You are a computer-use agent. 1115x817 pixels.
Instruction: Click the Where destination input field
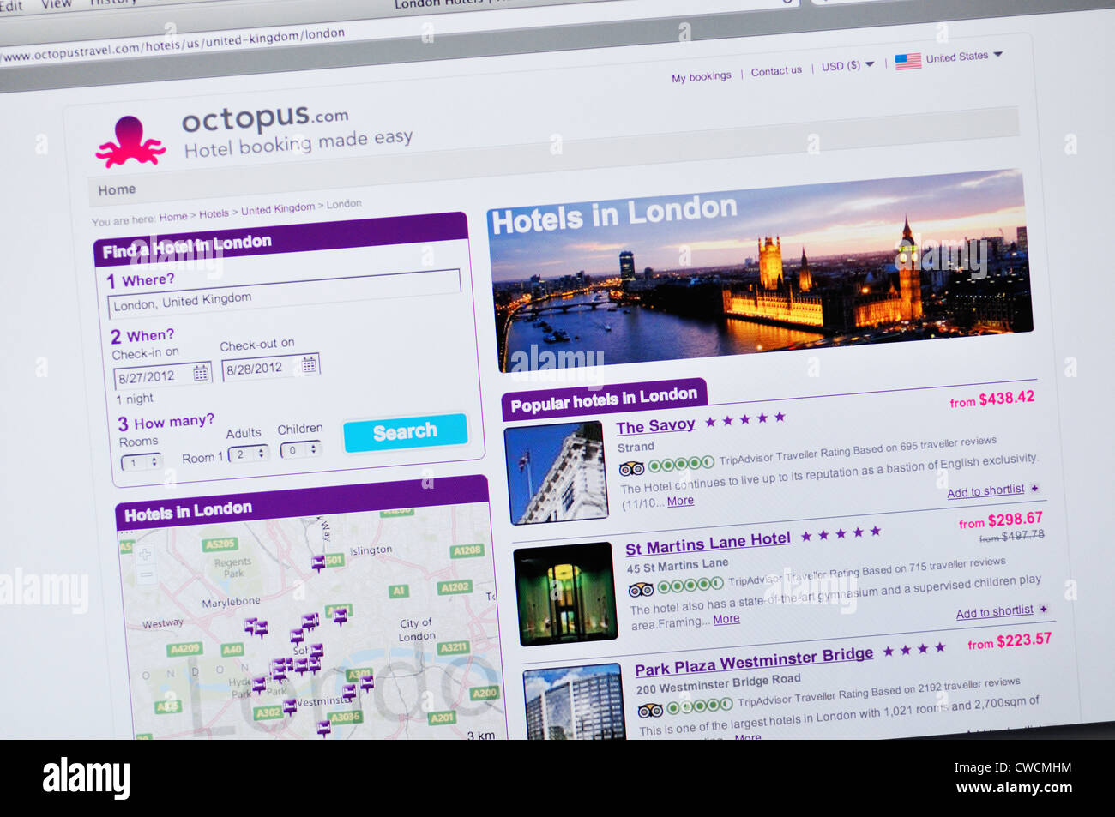[284, 294]
